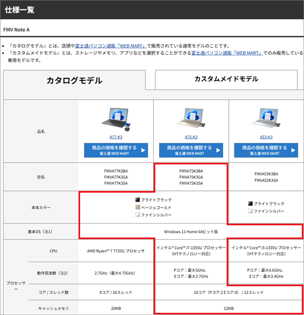The height and width of the screenshot is (315, 304).
Task: Select model number FMVA53K3BA
Action: (266, 174)
